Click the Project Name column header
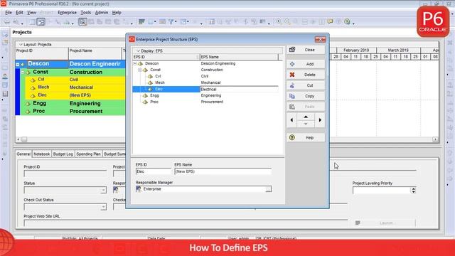Image resolution: width=455 pixels, height=256 pixels. 95,53
